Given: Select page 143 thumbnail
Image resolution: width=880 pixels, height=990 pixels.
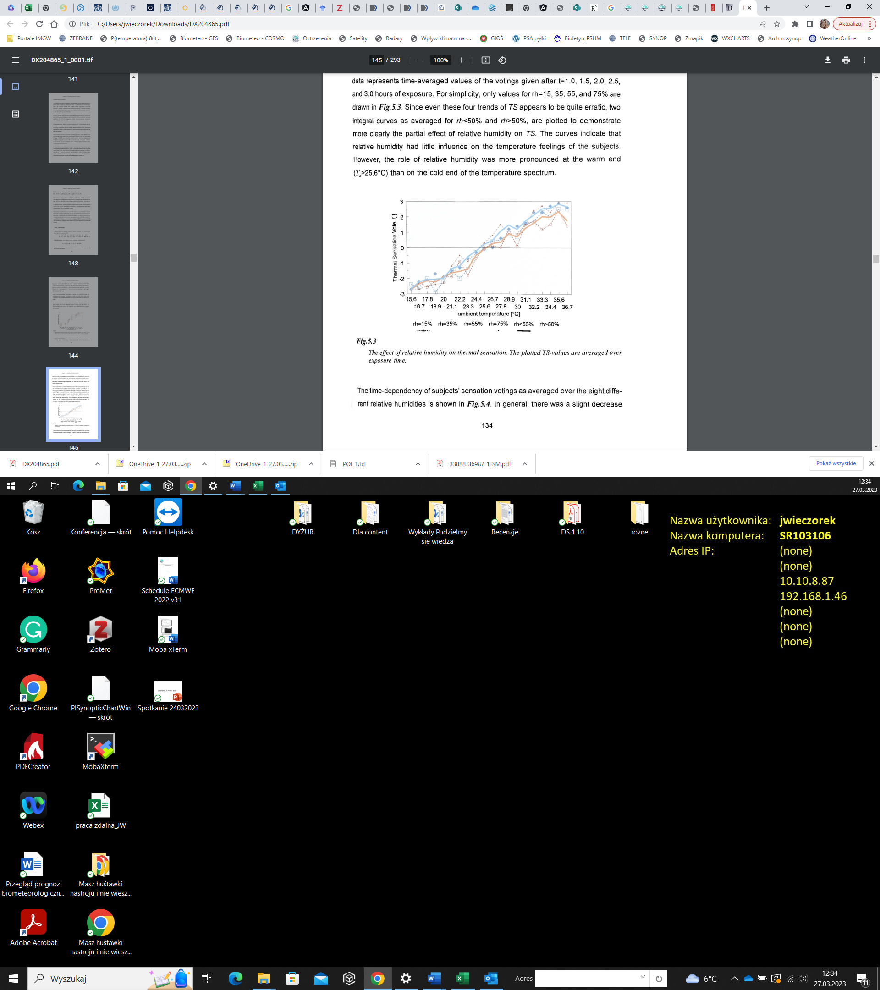Looking at the screenshot, I should [x=73, y=220].
